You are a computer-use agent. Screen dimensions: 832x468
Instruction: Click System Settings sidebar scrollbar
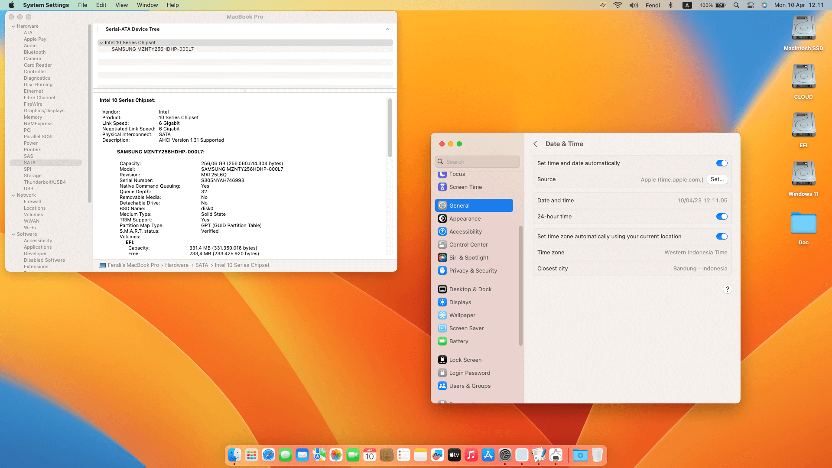click(x=520, y=286)
